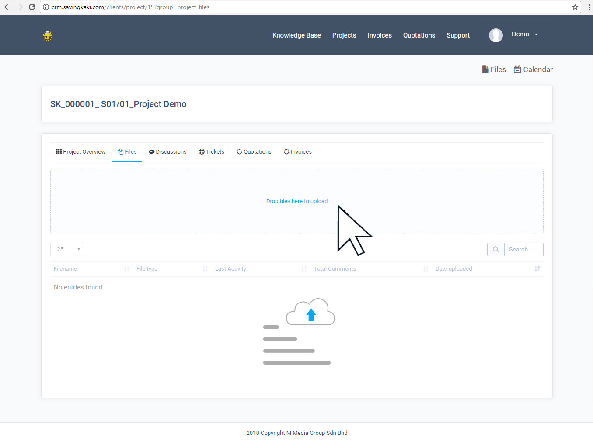
Task: Sort table by Filename column
Action: pos(66,269)
